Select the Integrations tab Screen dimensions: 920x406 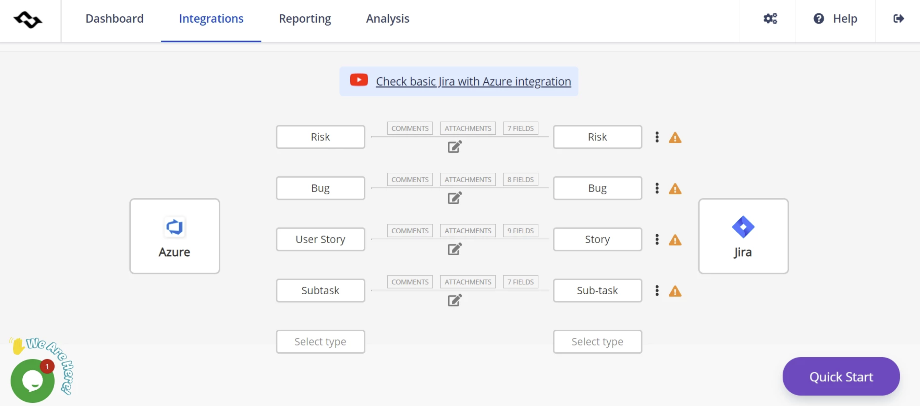coord(211,19)
